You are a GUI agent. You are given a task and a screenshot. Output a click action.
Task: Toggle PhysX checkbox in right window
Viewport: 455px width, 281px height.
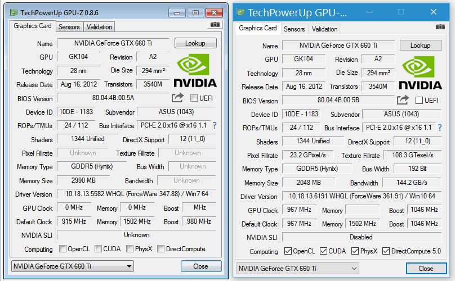point(355,251)
